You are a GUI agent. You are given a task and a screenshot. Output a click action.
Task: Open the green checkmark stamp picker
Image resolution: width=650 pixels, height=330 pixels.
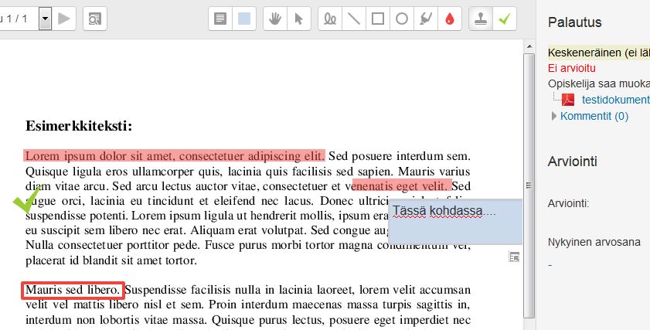click(x=505, y=19)
